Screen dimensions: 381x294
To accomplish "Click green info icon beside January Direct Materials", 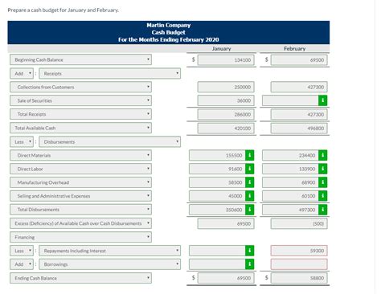I will tap(249, 155).
